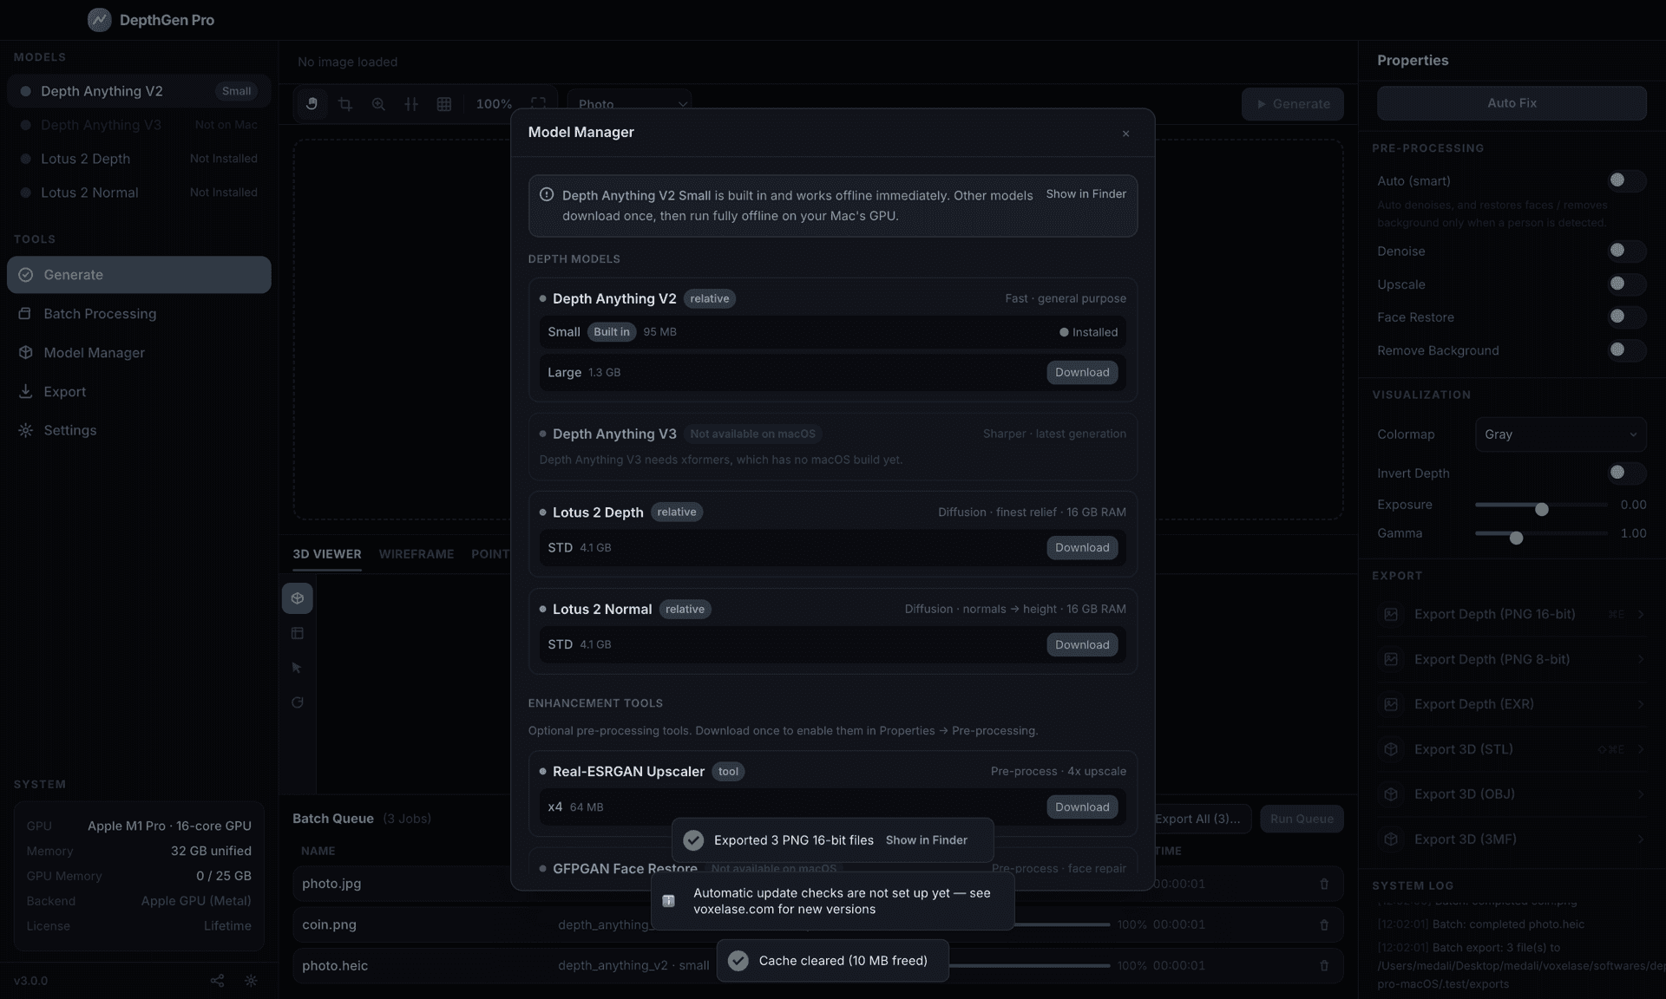Select Lotus 2 Depth in models list

pyautogui.click(x=139, y=159)
